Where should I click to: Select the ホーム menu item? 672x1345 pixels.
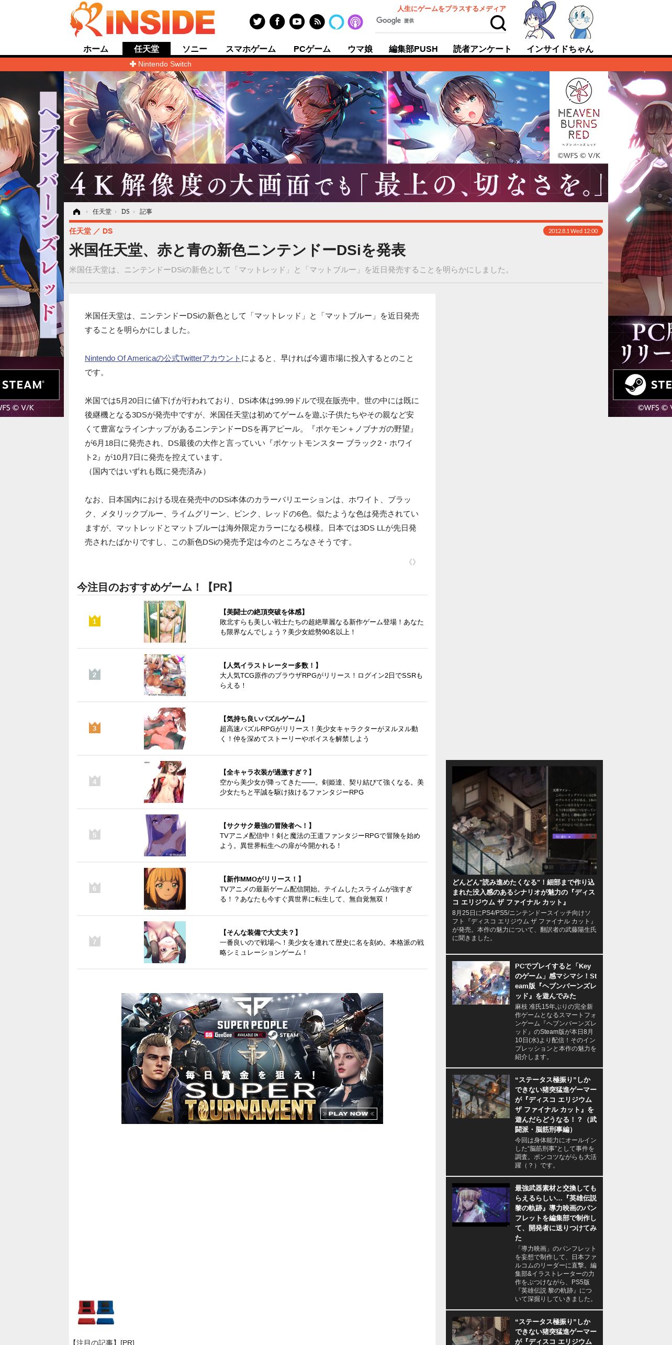(x=96, y=49)
